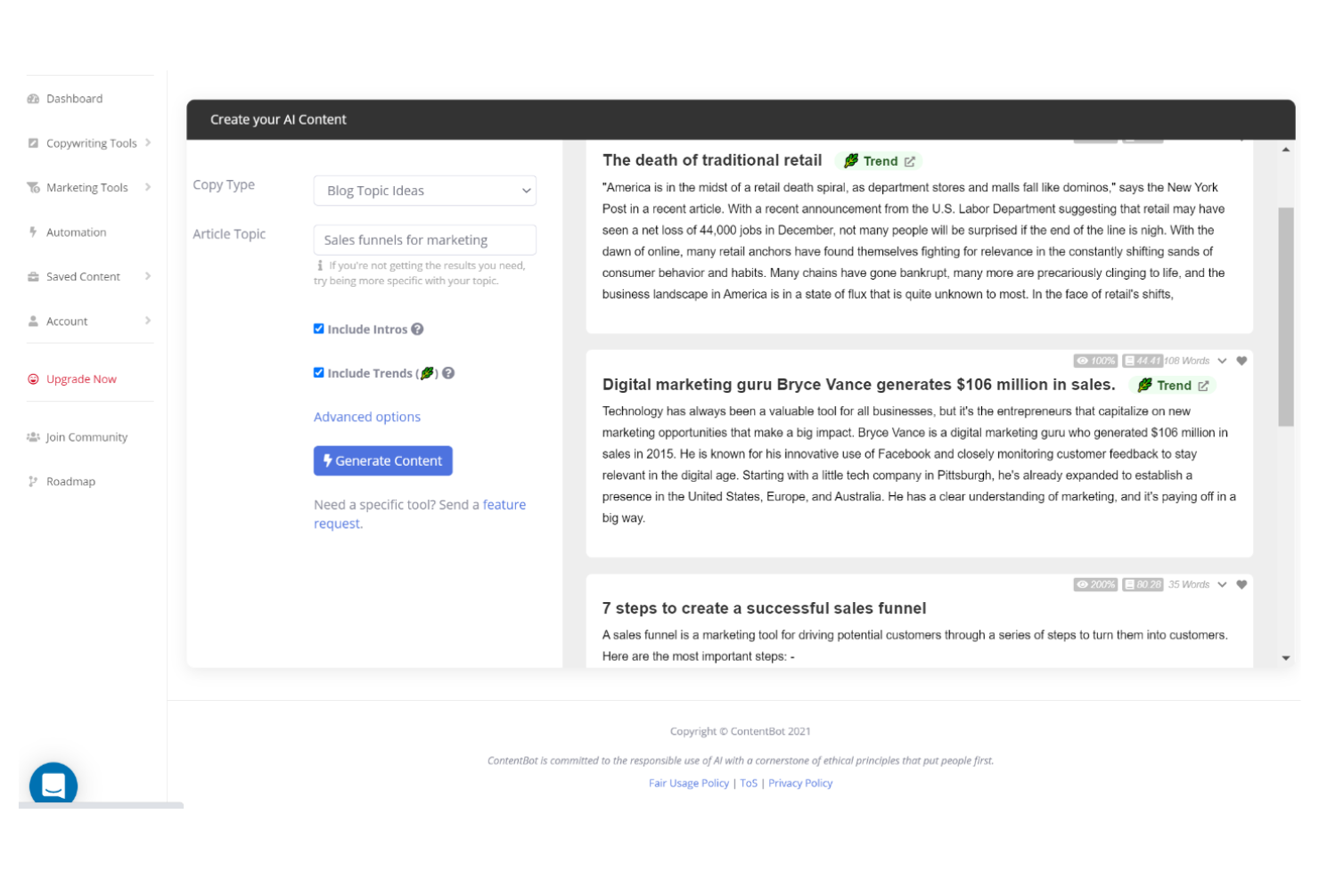Open the chat widget bubble

[53, 785]
